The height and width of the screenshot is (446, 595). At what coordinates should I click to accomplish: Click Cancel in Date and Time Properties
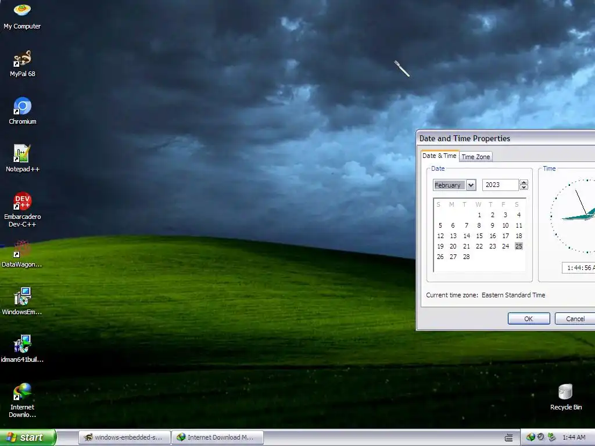tap(575, 319)
